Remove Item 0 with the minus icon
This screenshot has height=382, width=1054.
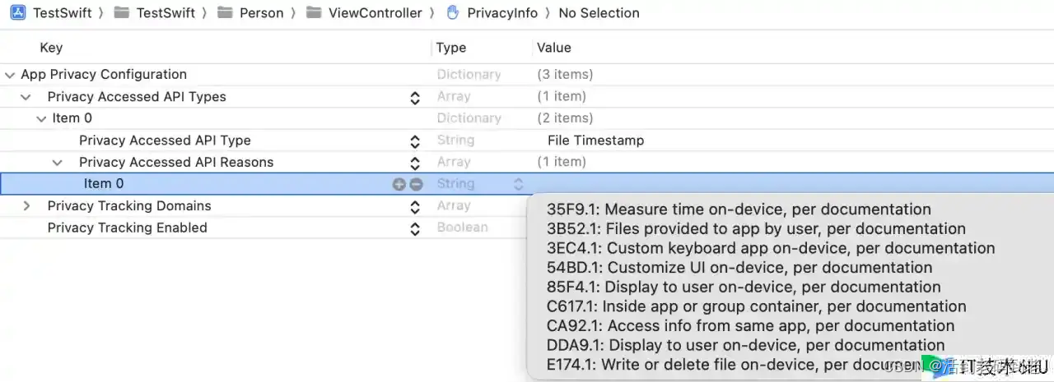[416, 184]
